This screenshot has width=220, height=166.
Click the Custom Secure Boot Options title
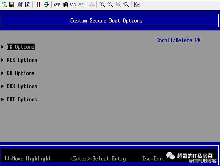coord(106,21)
